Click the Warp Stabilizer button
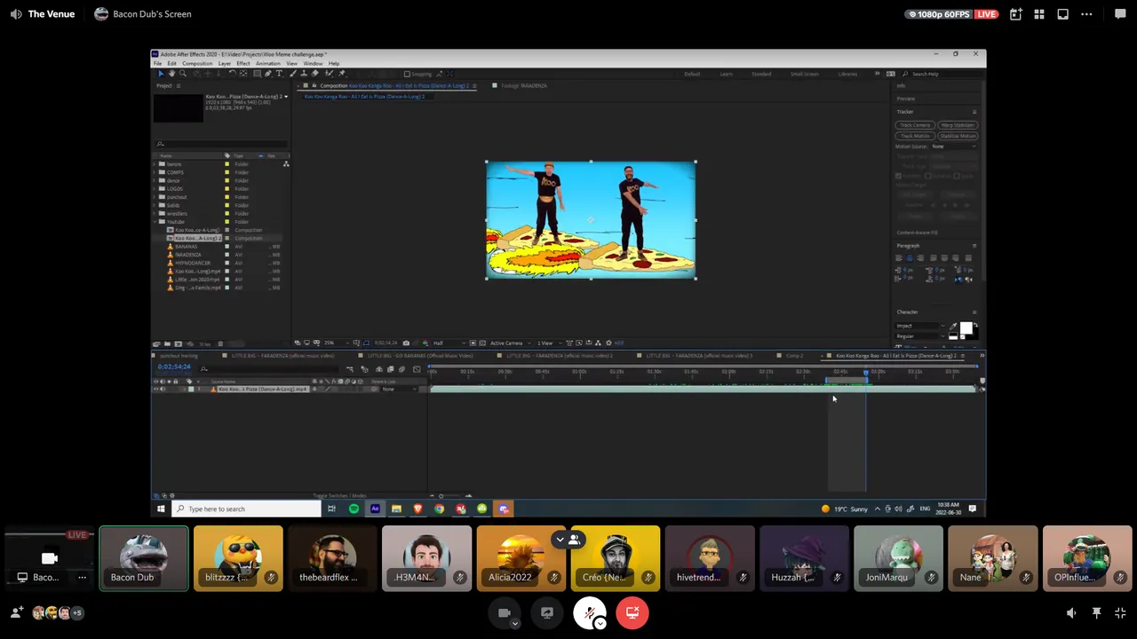Image resolution: width=1137 pixels, height=639 pixels. click(958, 124)
